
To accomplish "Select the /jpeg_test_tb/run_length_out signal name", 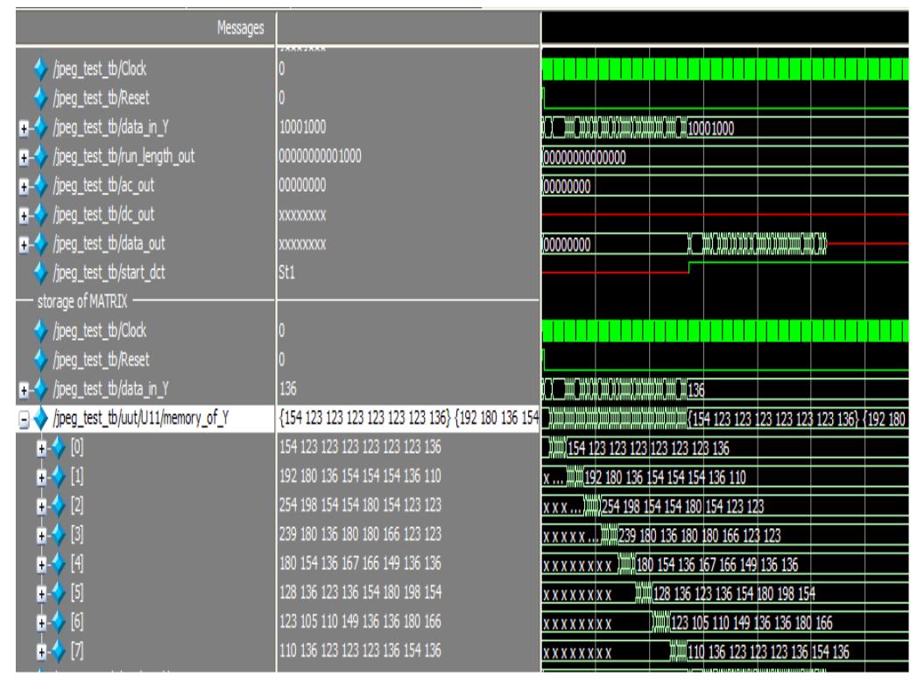I will click(x=124, y=156).
